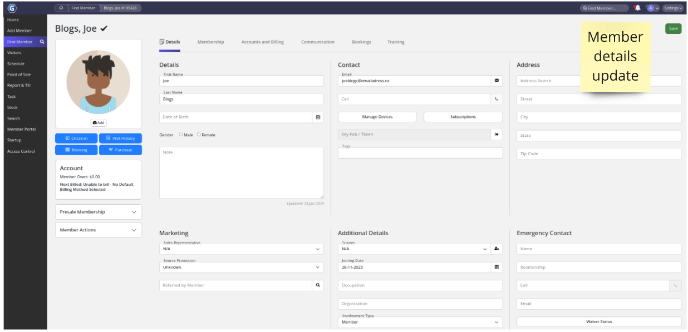Open Point of Sale in the sidebar
This screenshot has width=688, height=332.
[x=19, y=75]
